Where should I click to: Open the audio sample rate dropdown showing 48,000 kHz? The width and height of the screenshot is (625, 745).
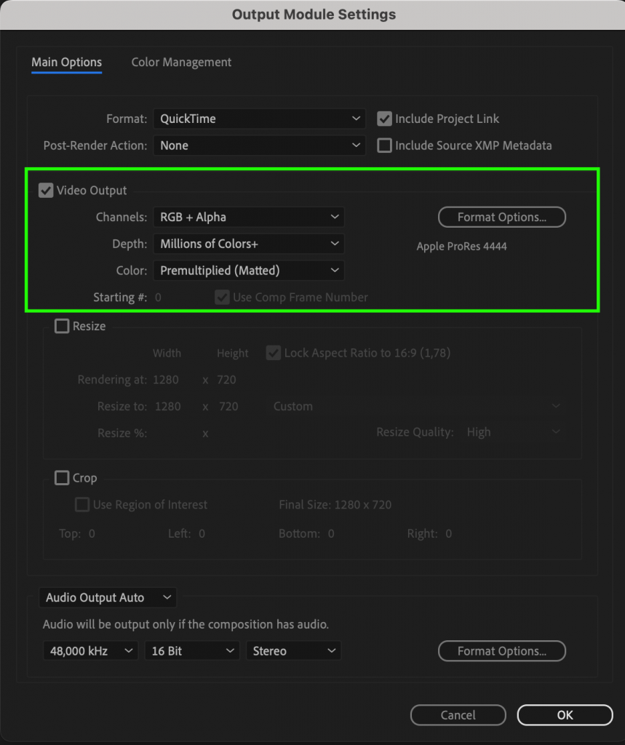pyautogui.click(x=89, y=650)
